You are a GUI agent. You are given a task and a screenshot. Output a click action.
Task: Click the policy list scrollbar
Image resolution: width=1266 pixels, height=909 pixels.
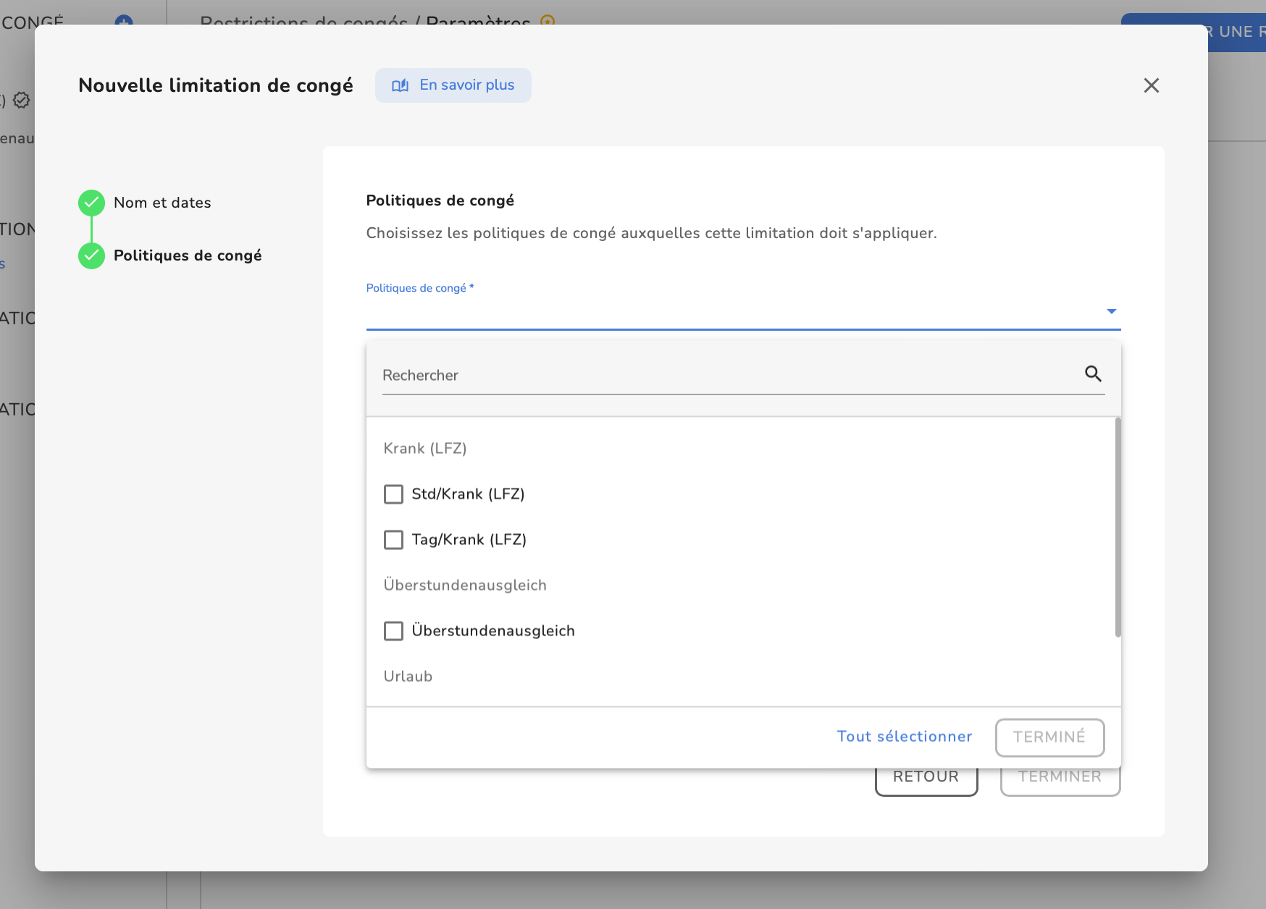(x=1118, y=527)
